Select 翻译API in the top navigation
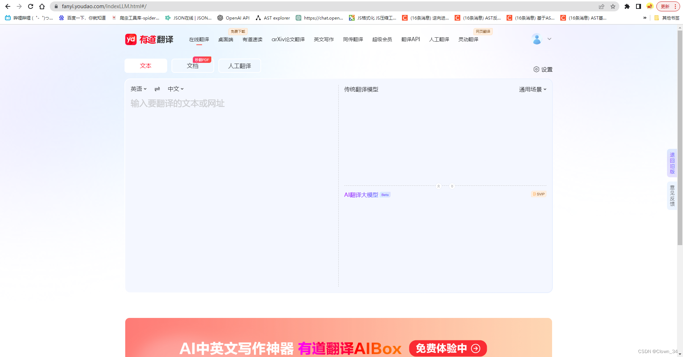 tap(410, 39)
